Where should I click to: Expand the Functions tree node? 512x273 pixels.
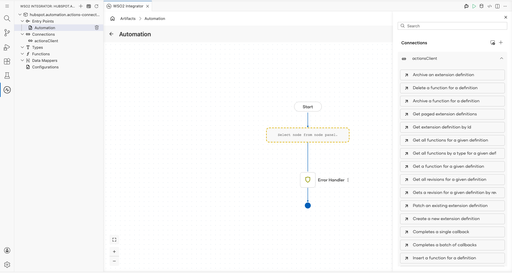[22, 54]
